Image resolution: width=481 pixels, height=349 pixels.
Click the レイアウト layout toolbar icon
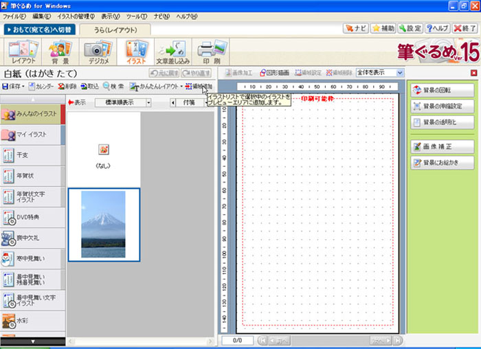tap(23, 52)
